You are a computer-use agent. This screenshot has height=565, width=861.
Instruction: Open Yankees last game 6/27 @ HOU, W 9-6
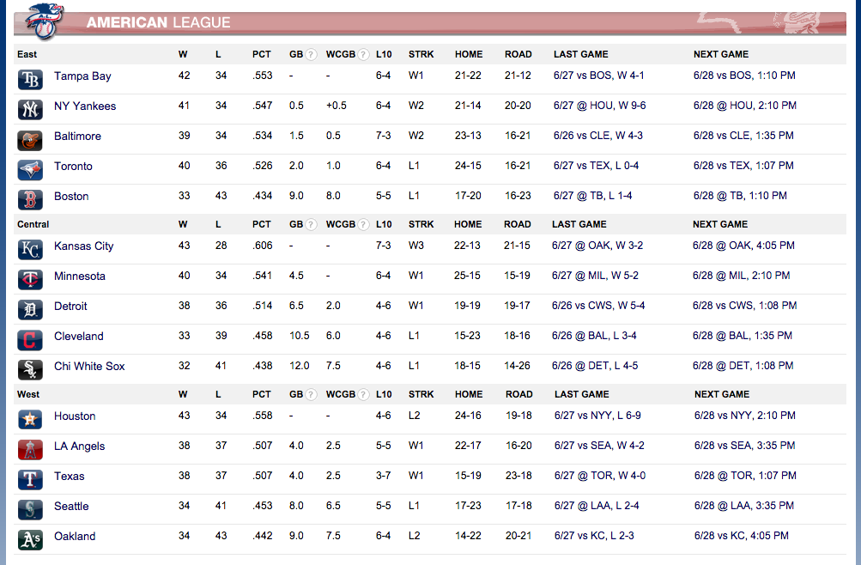pyautogui.click(x=600, y=106)
